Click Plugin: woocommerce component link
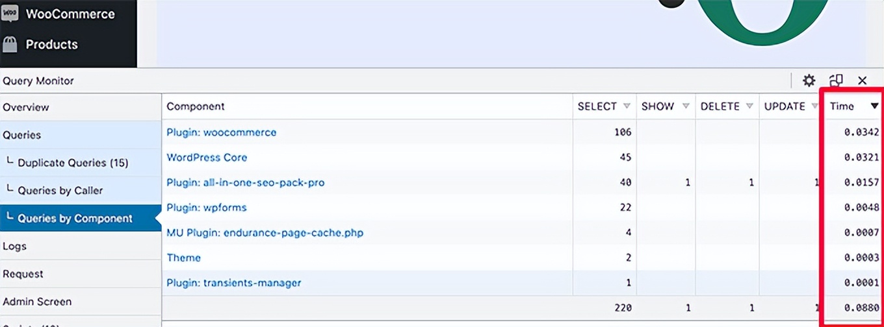 click(x=221, y=132)
